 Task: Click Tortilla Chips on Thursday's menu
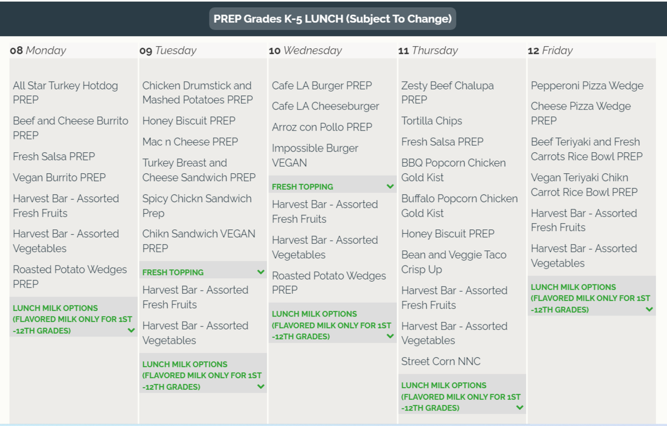click(x=432, y=121)
